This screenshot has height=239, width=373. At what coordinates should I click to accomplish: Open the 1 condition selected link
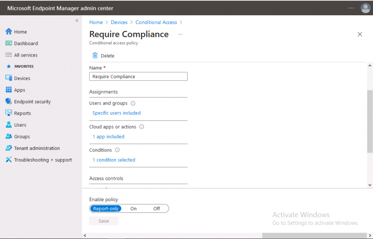click(x=114, y=160)
